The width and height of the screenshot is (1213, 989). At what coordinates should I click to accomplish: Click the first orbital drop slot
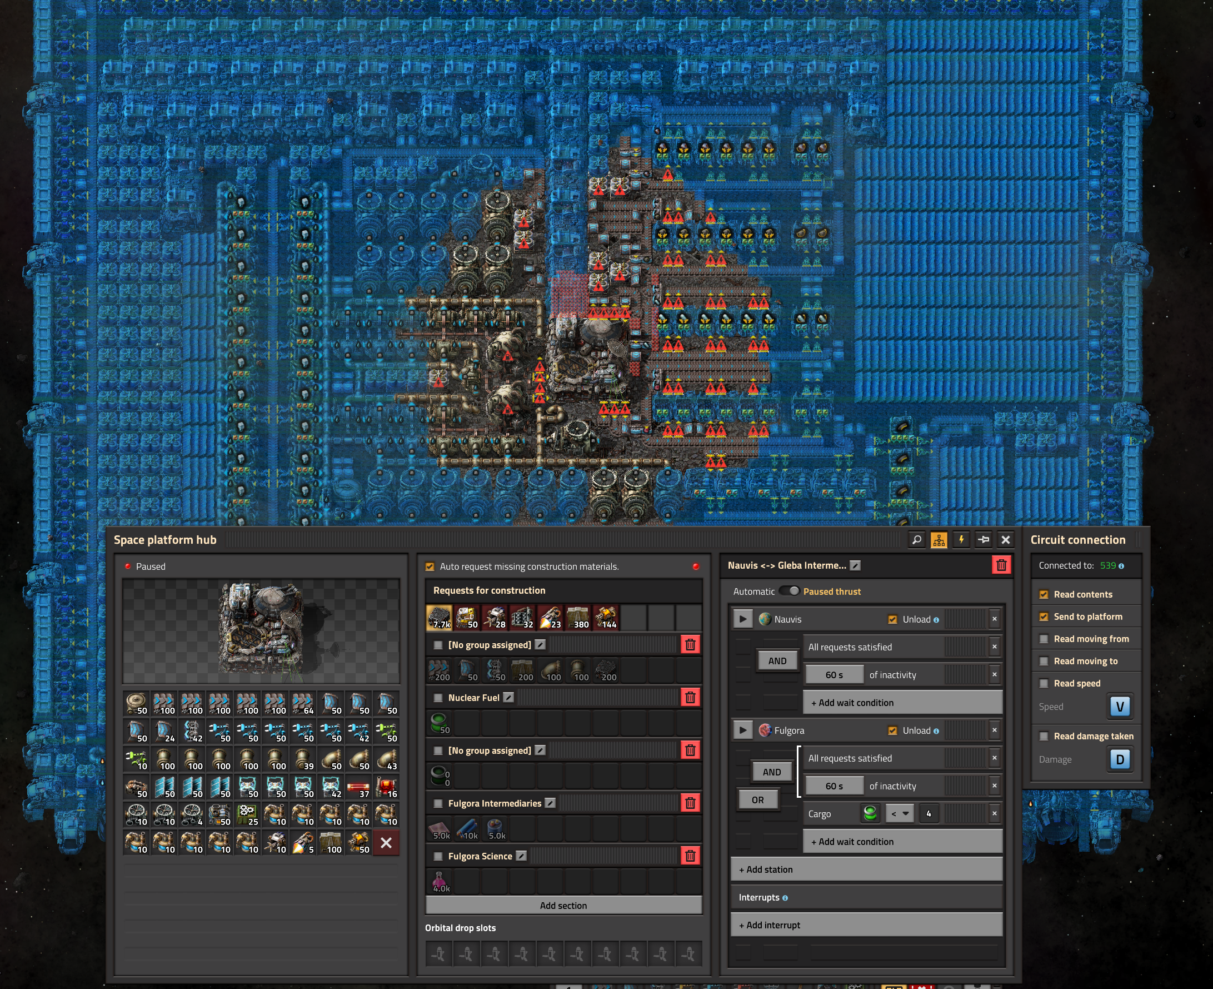click(x=438, y=953)
